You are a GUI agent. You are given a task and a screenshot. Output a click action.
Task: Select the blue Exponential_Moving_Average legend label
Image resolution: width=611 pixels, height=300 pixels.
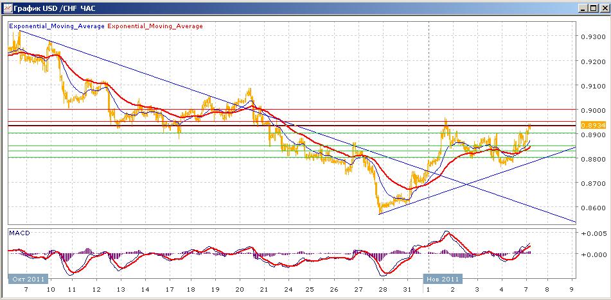click(x=57, y=26)
